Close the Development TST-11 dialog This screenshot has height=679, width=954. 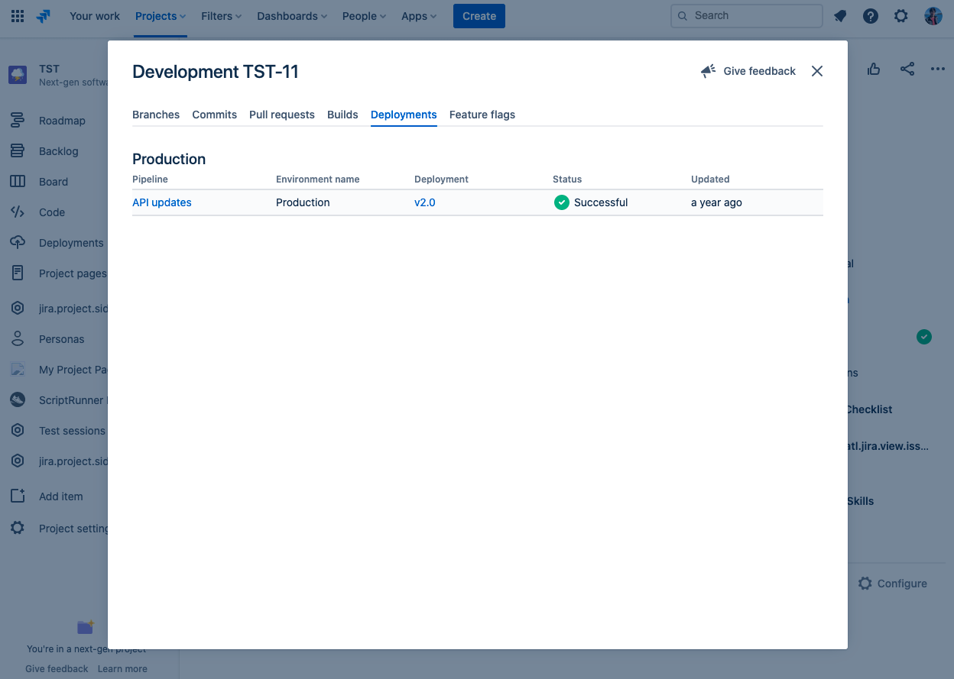tap(817, 71)
